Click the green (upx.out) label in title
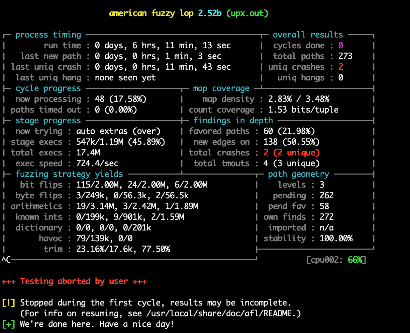 (x=247, y=13)
